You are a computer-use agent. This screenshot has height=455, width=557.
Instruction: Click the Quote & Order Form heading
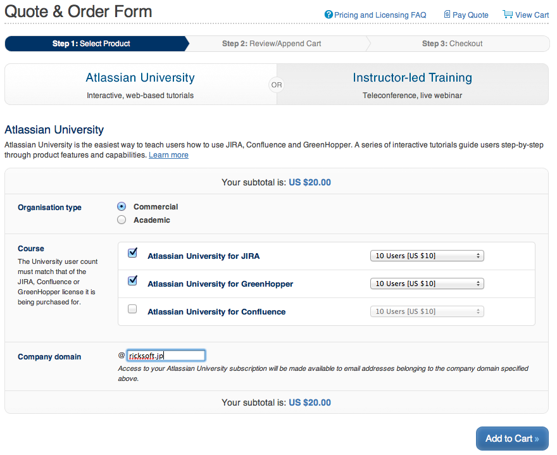coord(78,11)
